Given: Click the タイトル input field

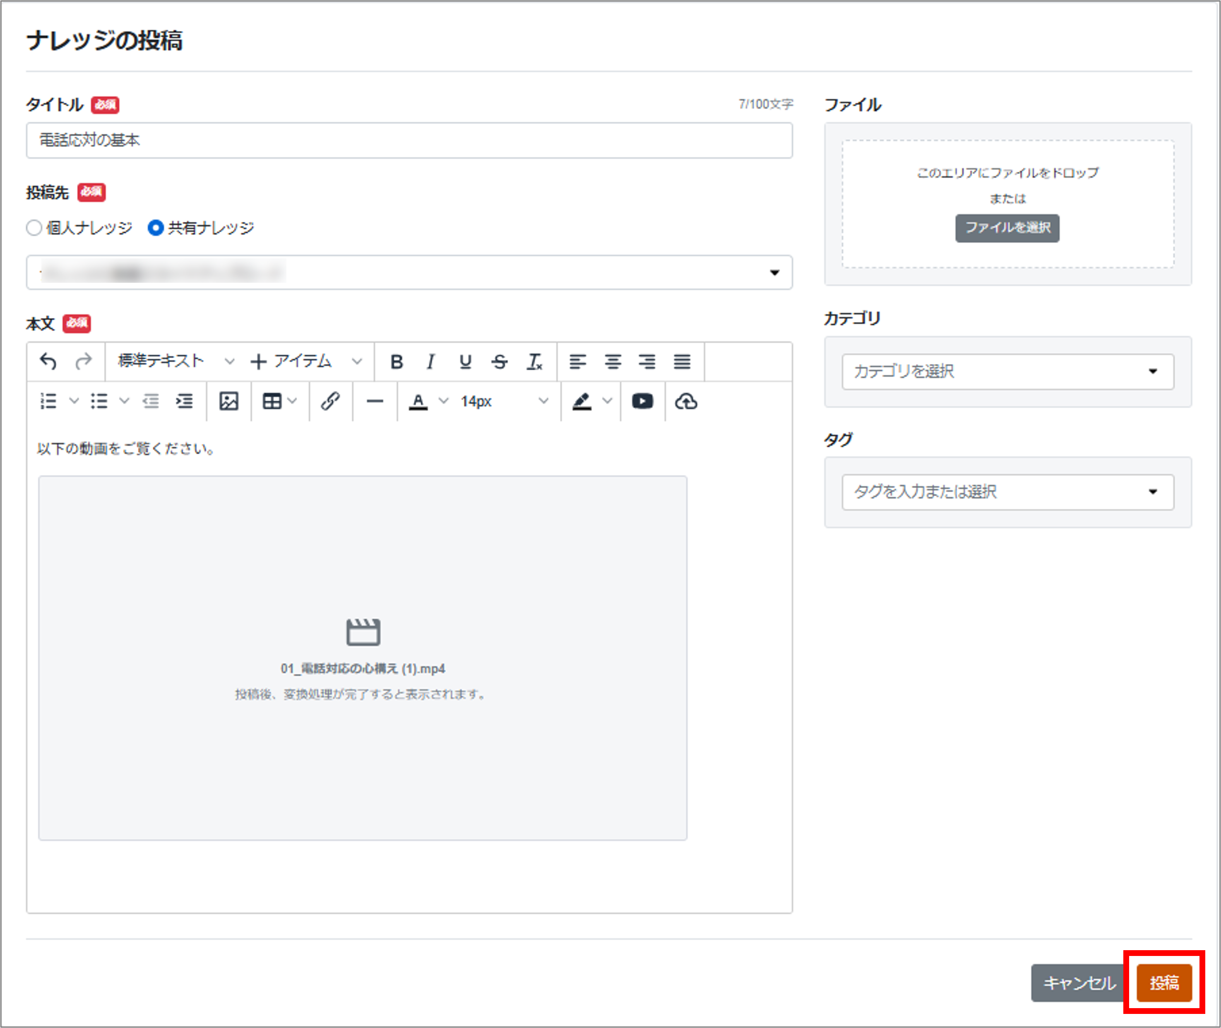Looking at the screenshot, I should pos(409,140).
